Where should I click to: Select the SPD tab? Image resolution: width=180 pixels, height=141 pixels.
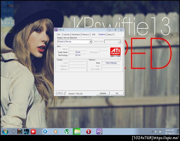94,35
